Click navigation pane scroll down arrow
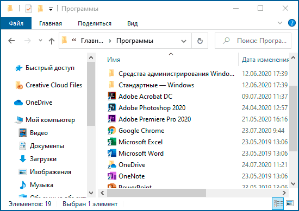The width and height of the screenshot is (299, 211). point(91,193)
